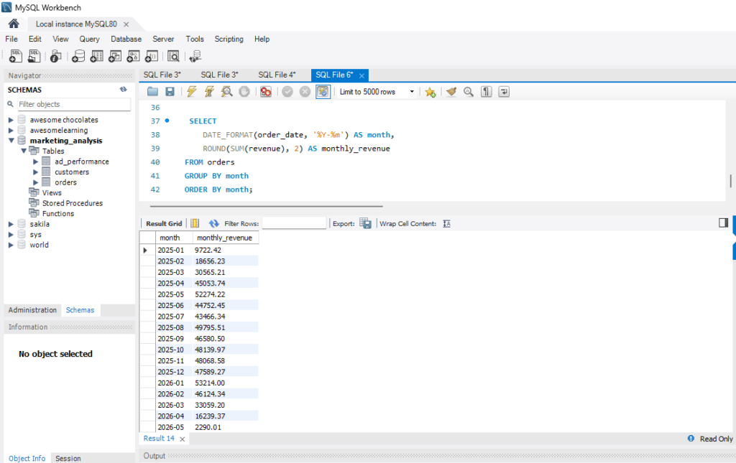Close the Result 14 tab
Viewport: 736px width, 463px height.
[182, 439]
